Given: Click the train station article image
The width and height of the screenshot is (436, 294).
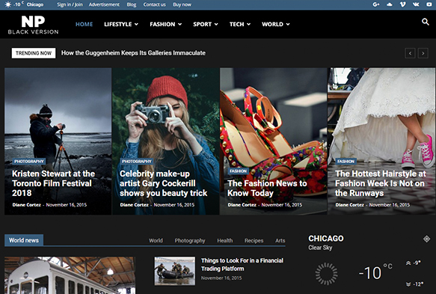Looking at the screenshot, I should click(70, 275).
